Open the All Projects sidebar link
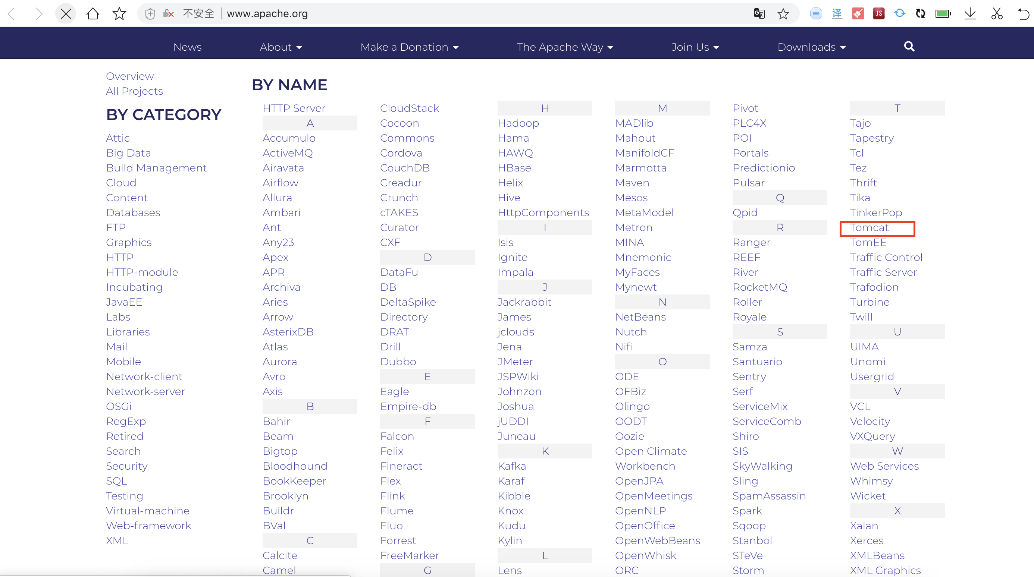 point(134,91)
